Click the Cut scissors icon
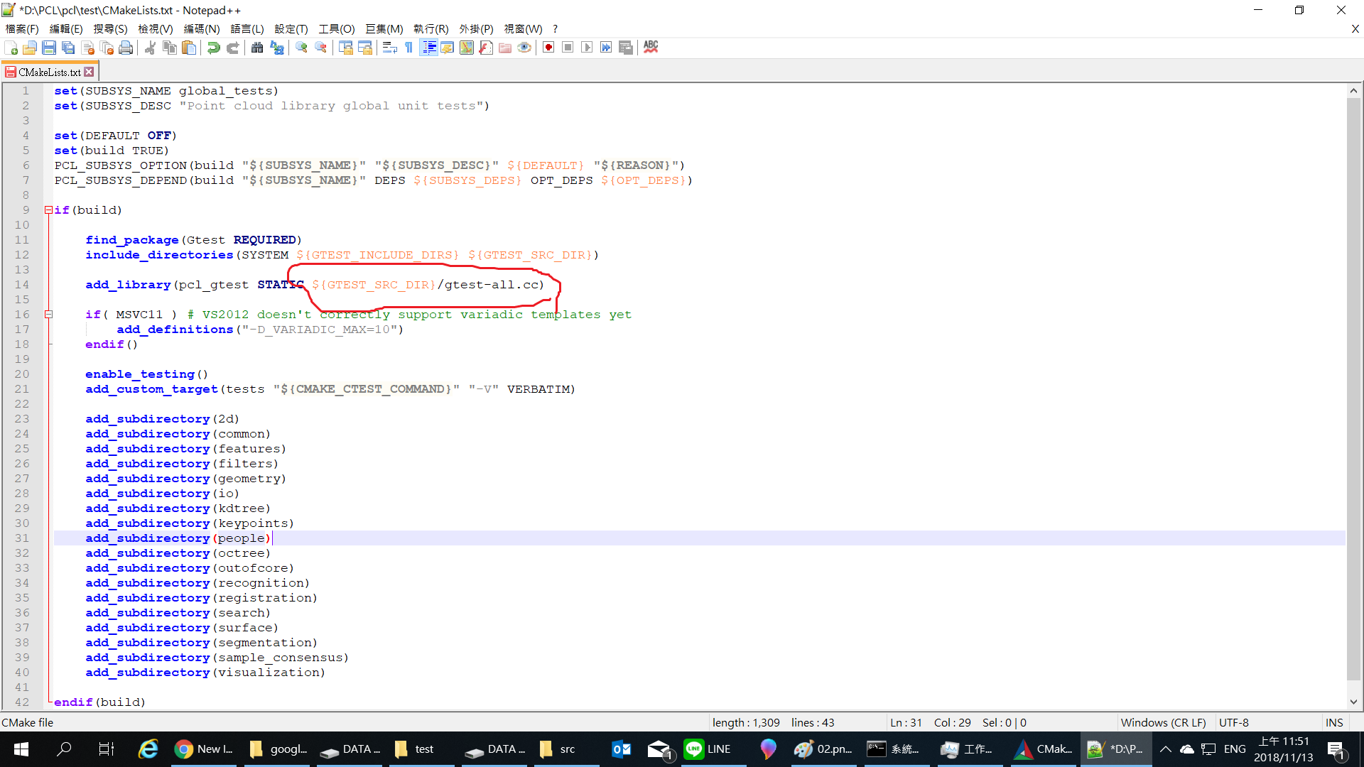Viewport: 1364px width, 767px height. click(x=150, y=48)
